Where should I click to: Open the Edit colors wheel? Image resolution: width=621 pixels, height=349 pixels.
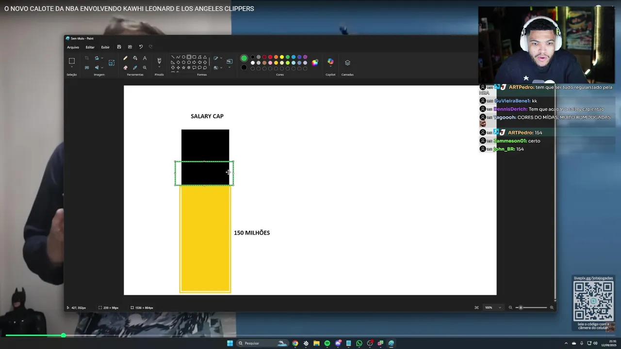click(315, 63)
